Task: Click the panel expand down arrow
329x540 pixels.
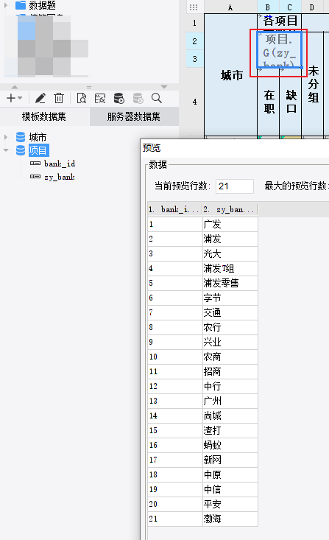Action: pos(164,87)
